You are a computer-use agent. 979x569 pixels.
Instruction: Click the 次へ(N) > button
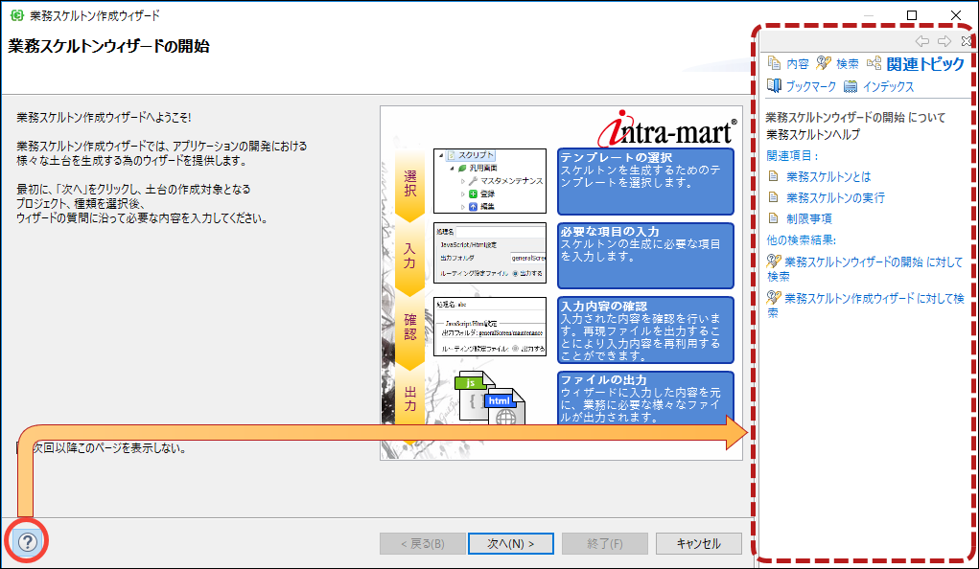[511, 543]
